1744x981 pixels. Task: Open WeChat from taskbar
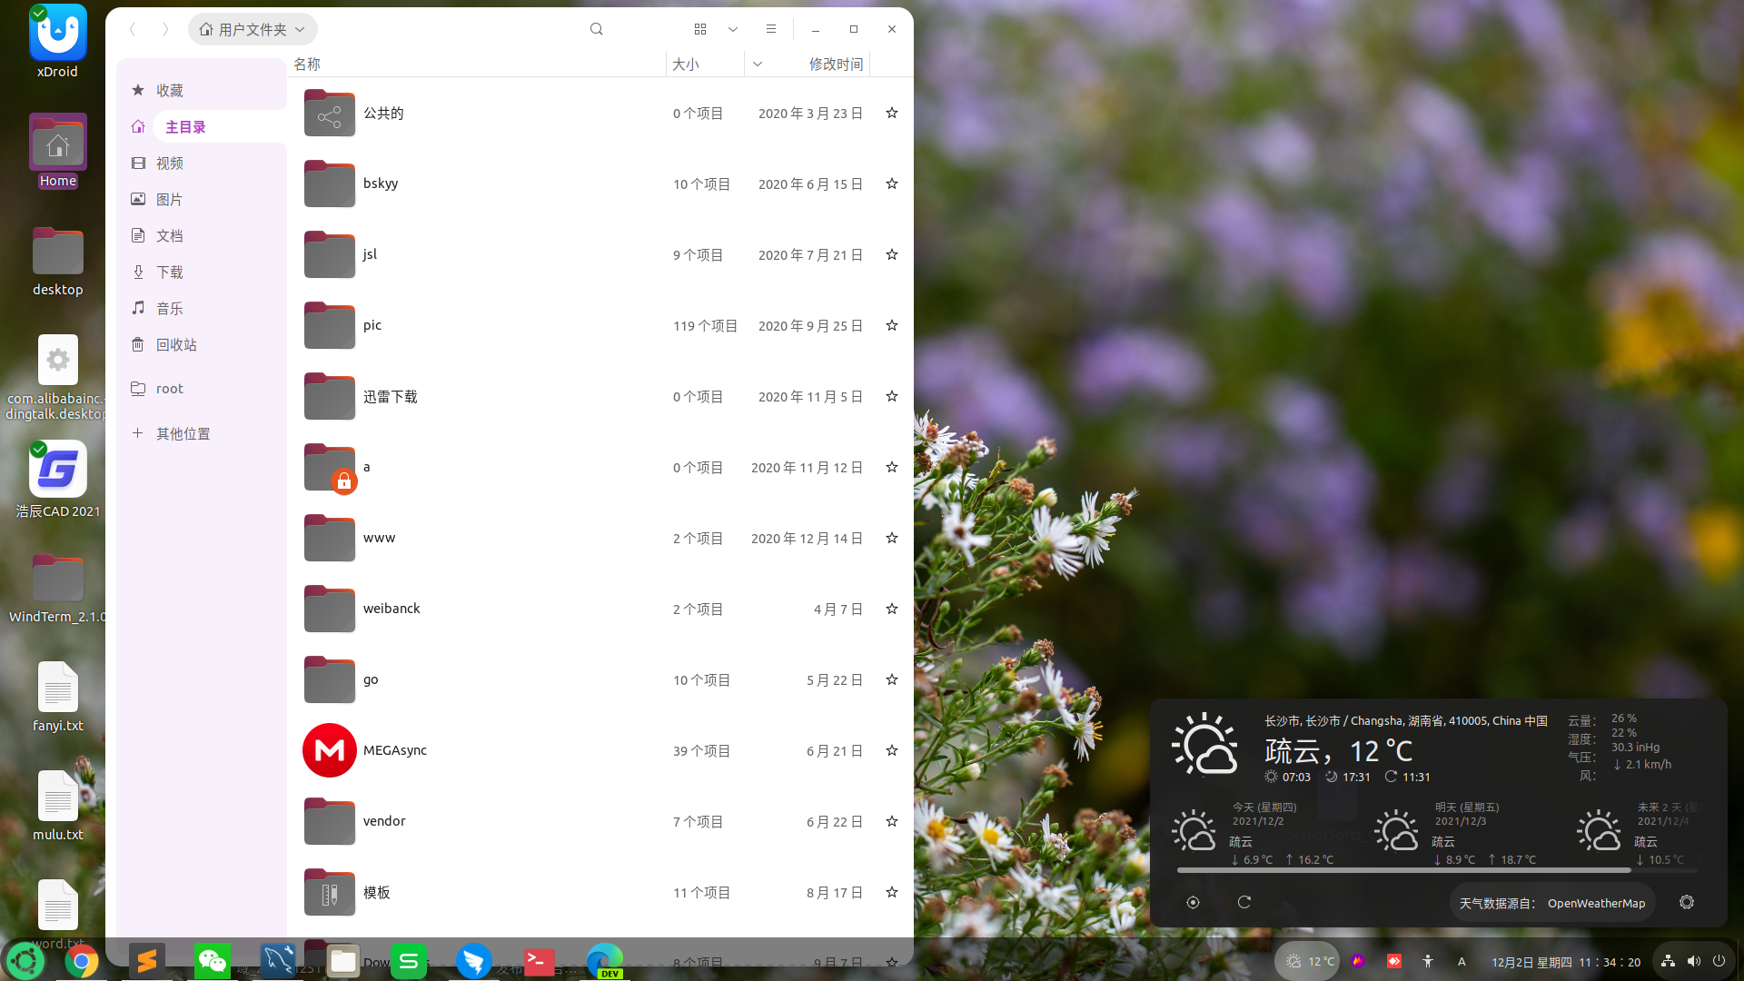pos(212,961)
